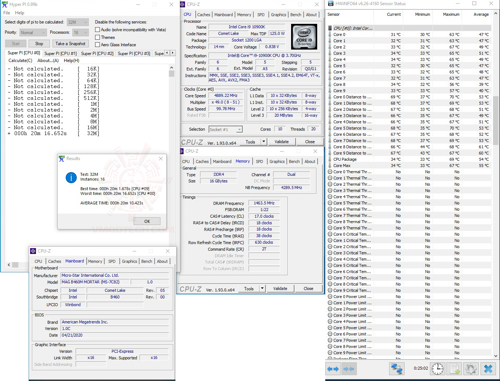Click Take a Snapshot button
500x381 pixels.
pos(70,44)
